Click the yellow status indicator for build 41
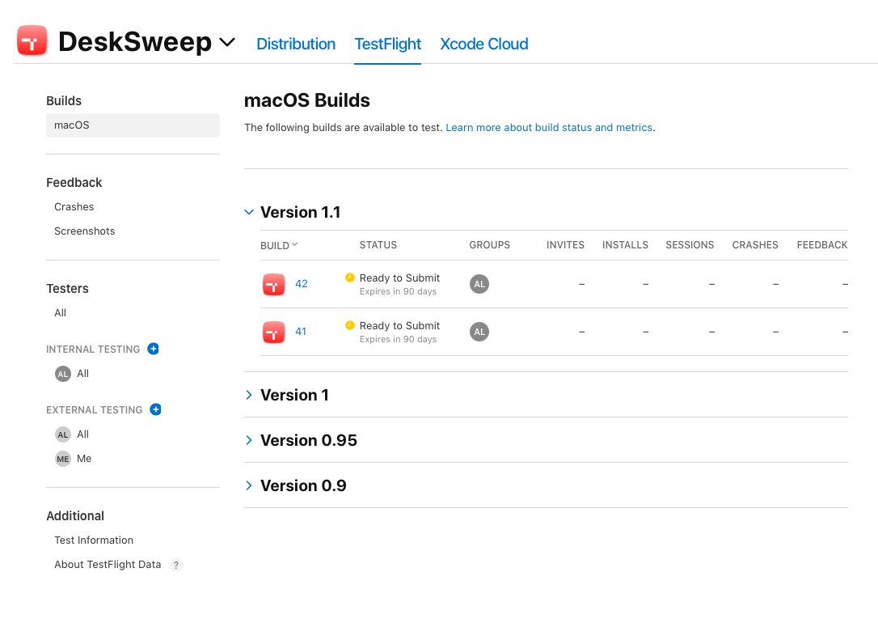The height and width of the screenshot is (640, 878). (350, 324)
